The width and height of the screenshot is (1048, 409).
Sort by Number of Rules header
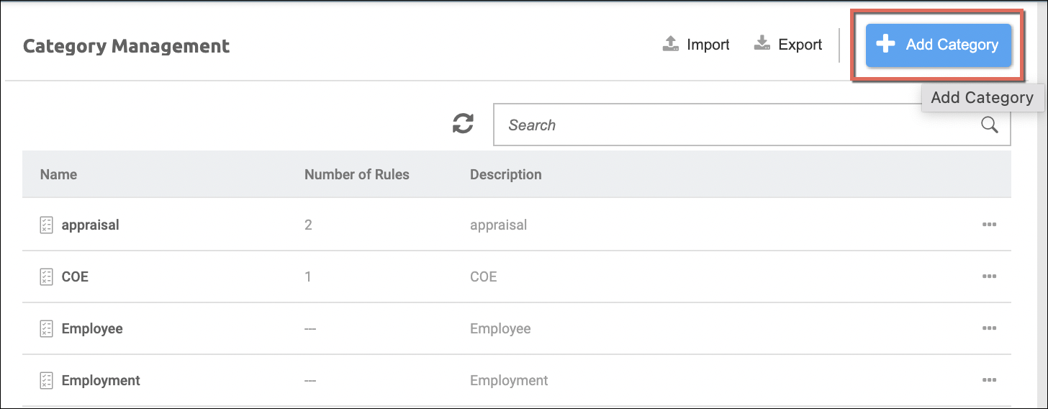pyautogui.click(x=356, y=174)
